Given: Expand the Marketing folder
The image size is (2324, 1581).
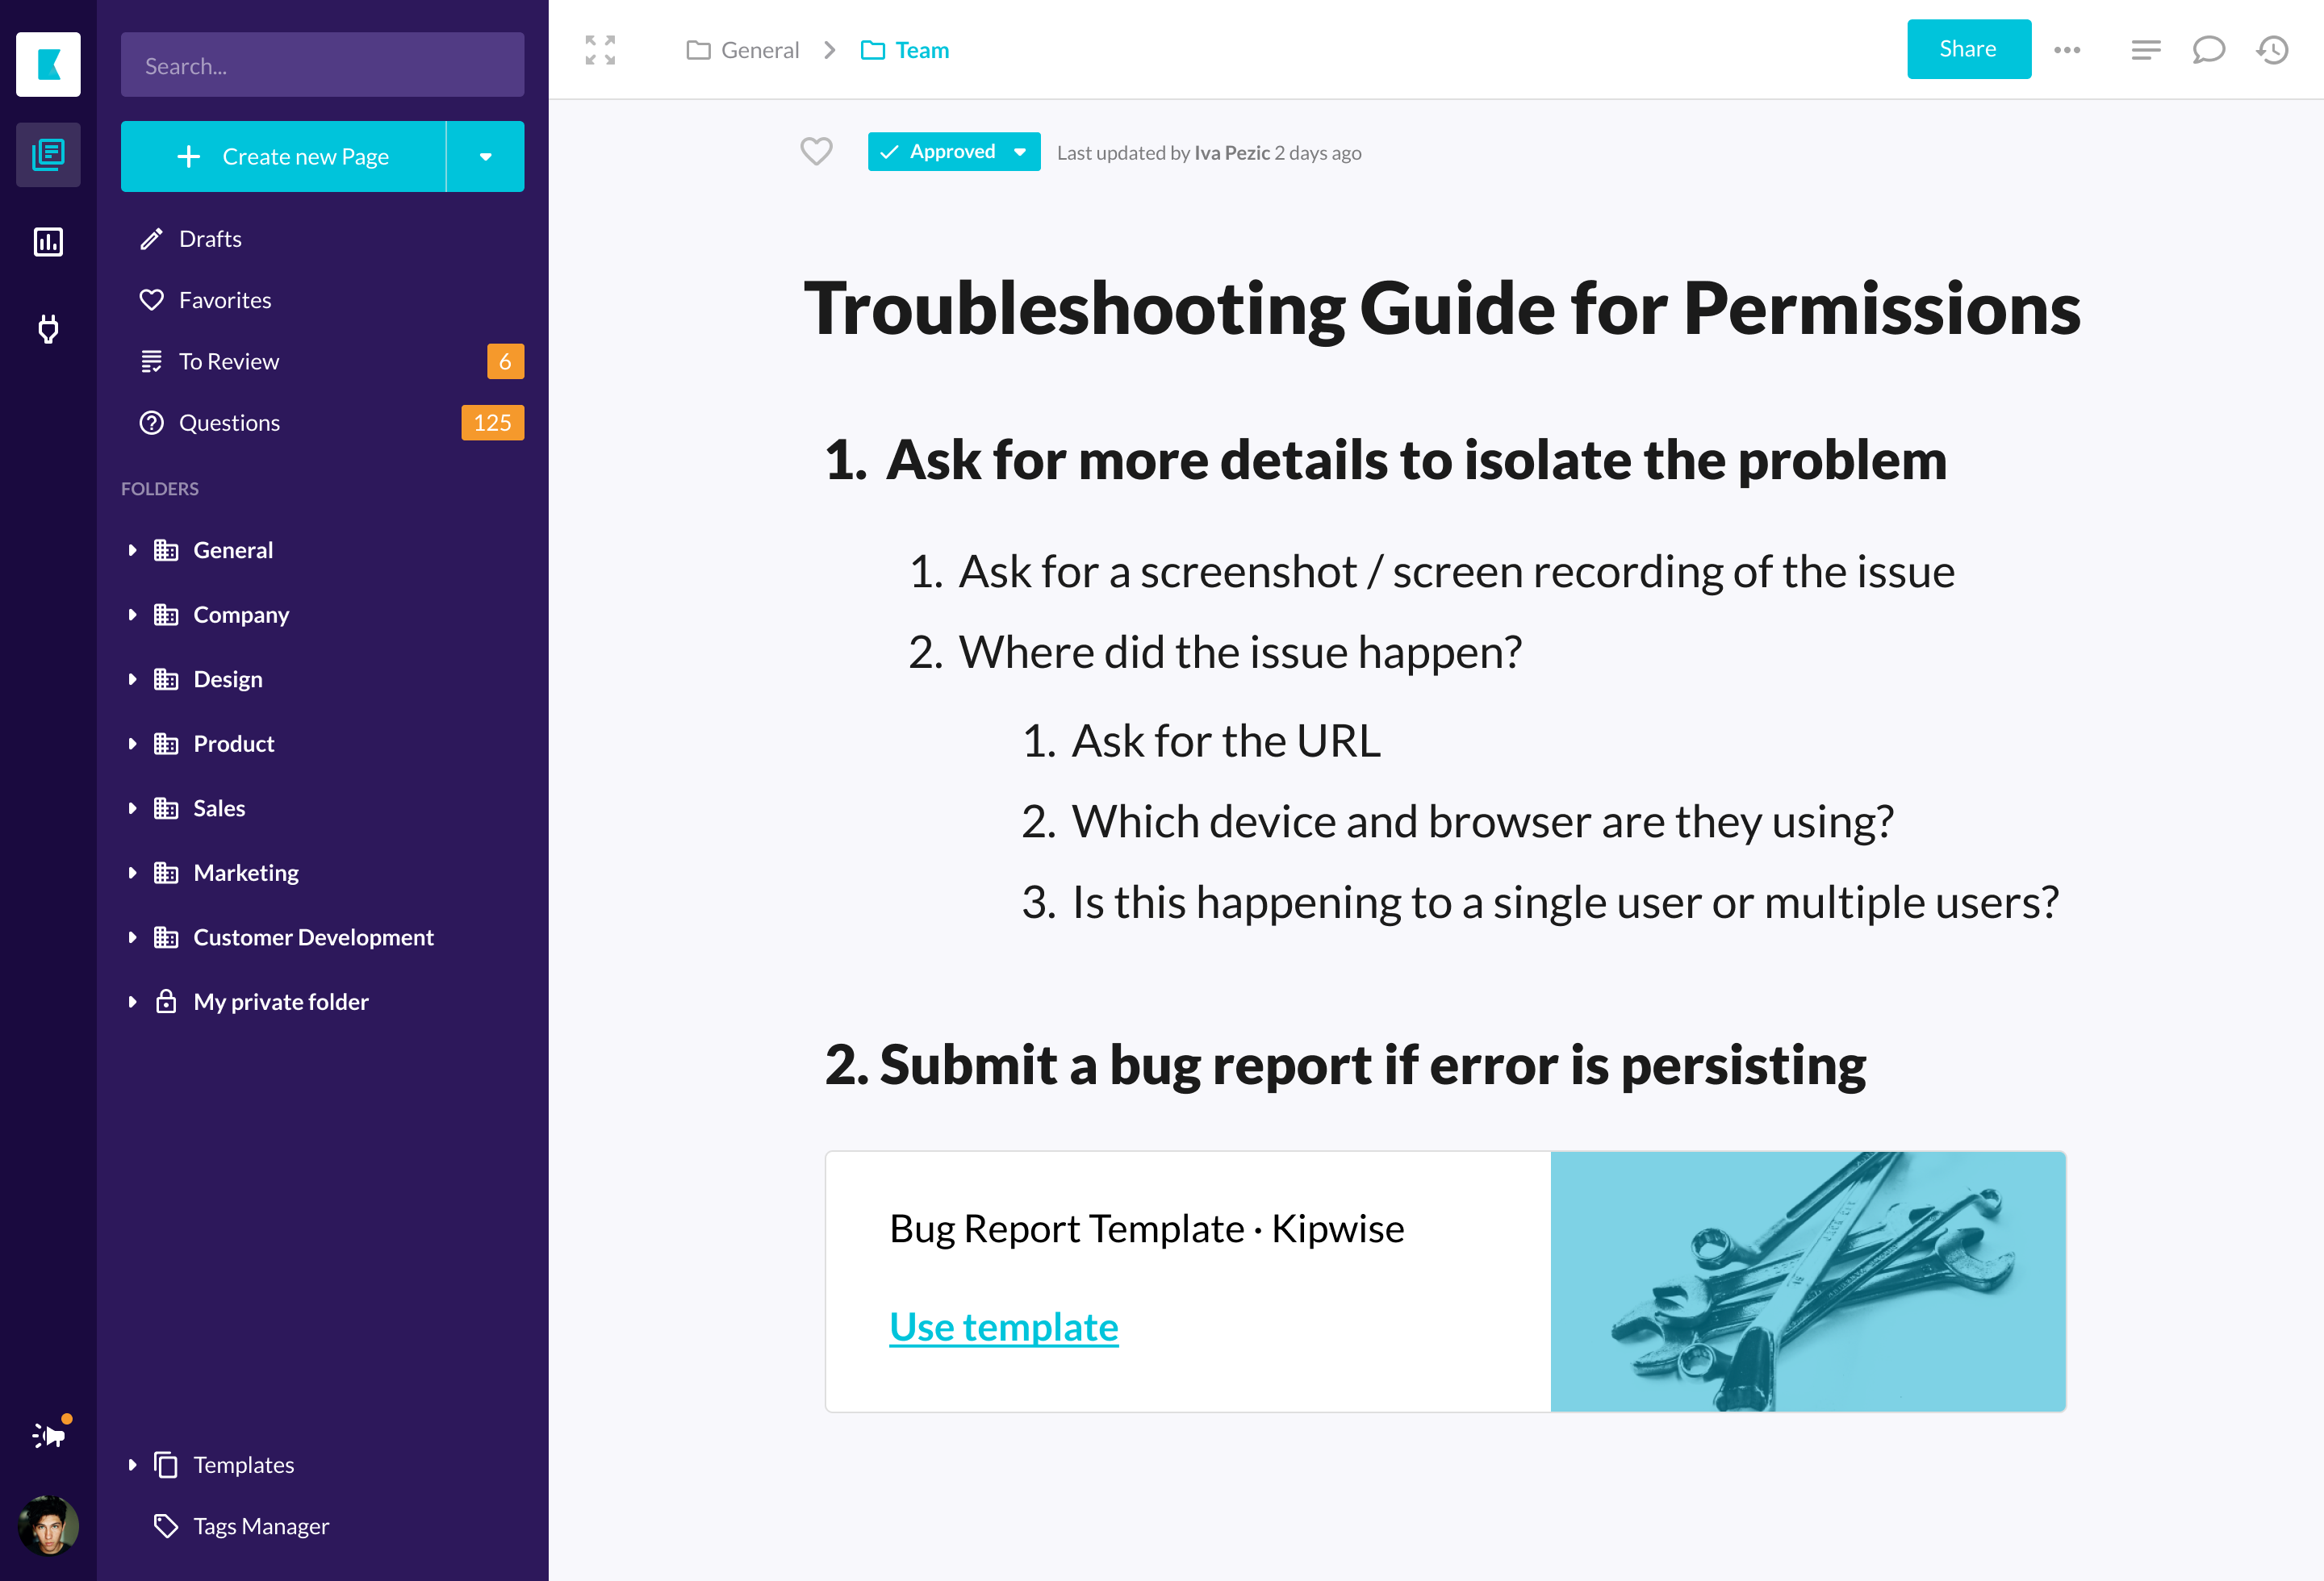Looking at the screenshot, I should point(132,873).
